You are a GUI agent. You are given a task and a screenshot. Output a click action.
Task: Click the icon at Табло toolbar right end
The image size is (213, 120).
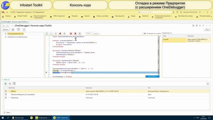pyautogui.click(x=208, y=84)
